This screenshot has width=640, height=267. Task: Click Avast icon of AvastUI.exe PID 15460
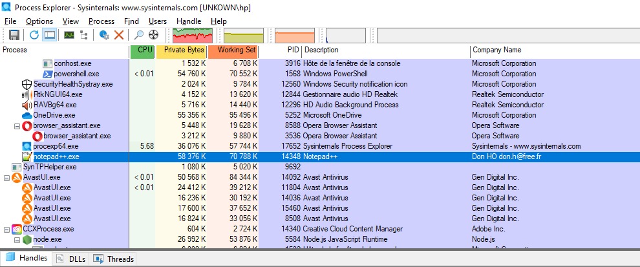click(27, 208)
